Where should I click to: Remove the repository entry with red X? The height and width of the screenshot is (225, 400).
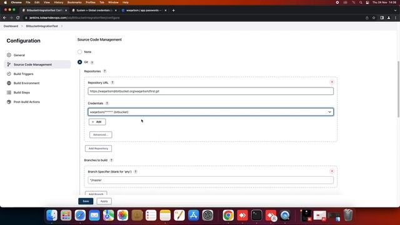pyautogui.click(x=332, y=82)
